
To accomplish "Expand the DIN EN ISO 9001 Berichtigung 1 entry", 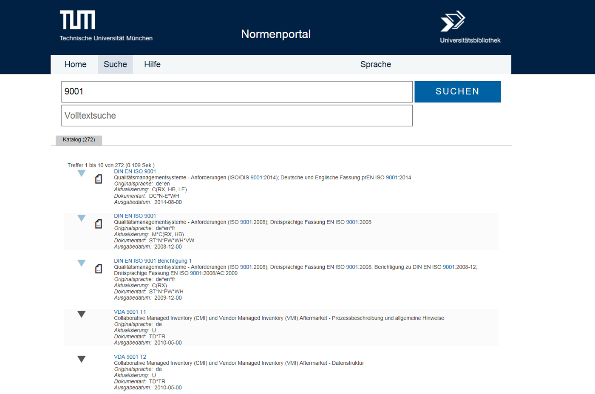I will point(82,263).
